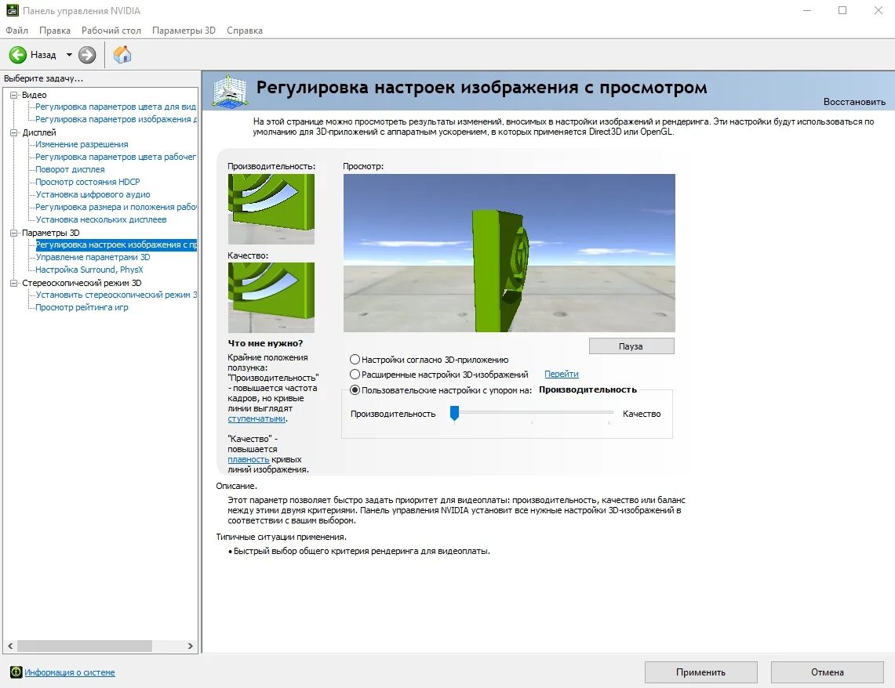Click the Производительность preview thumbnail
Screen dimensions: 895x688
(x=271, y=209)
